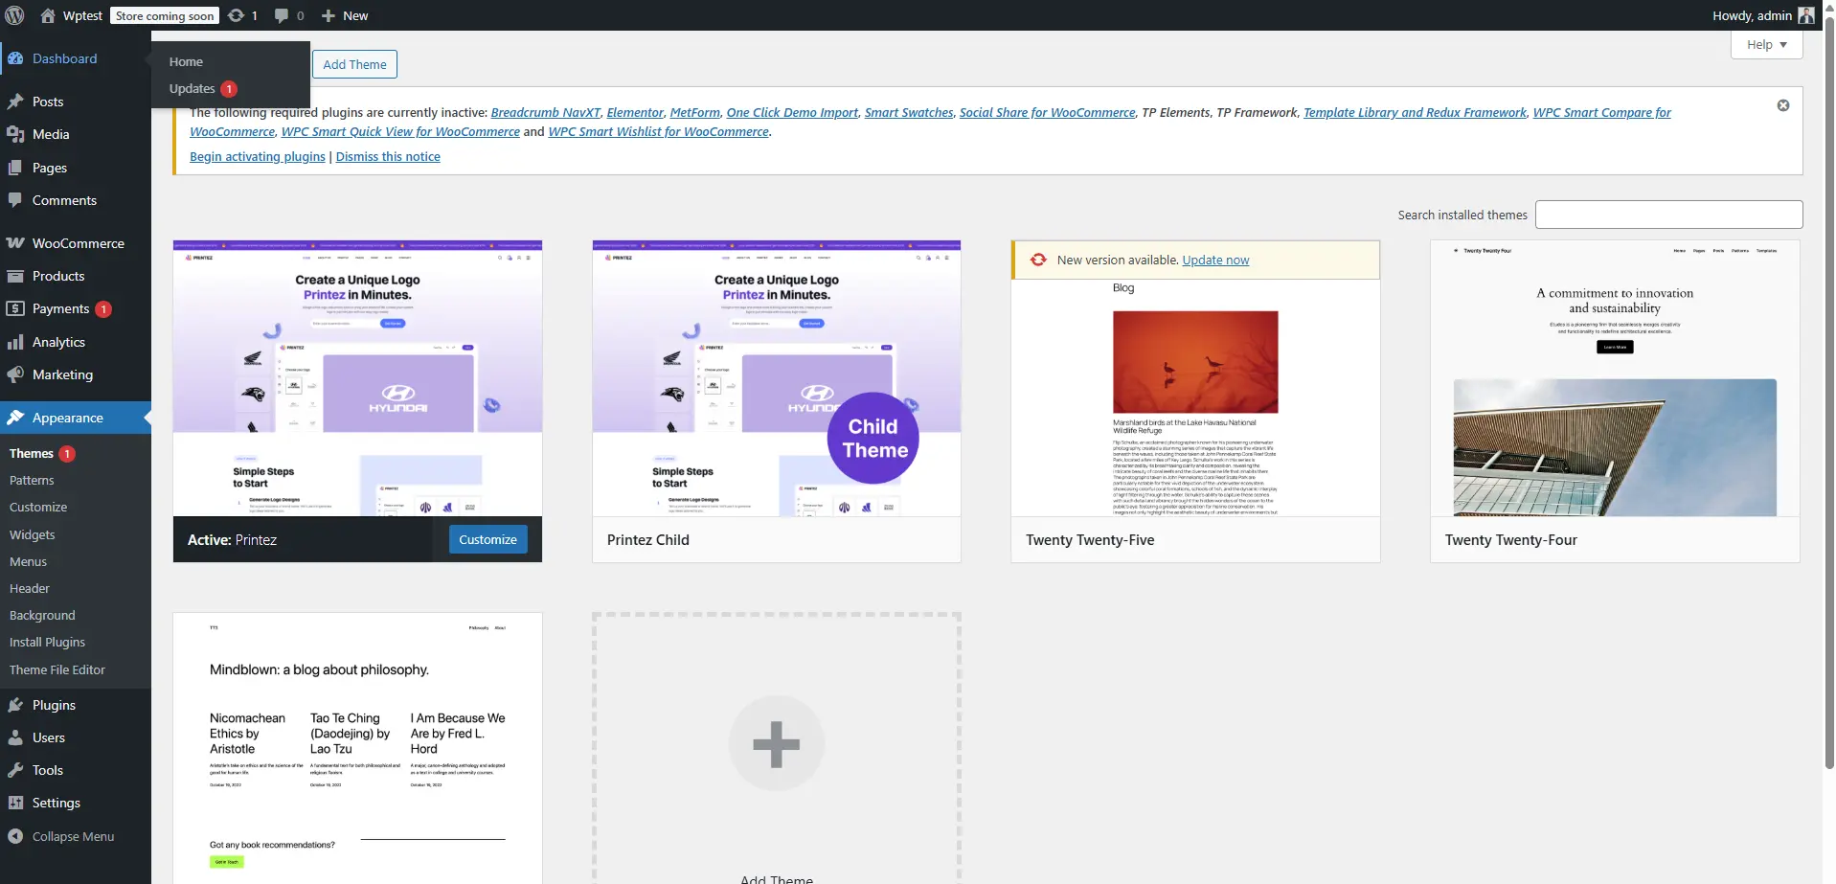Image resolution: width=1836 pixels, height=884 pixels.
Task: Click the Collapse Menu arrow icon
Action: pos(15,836)
